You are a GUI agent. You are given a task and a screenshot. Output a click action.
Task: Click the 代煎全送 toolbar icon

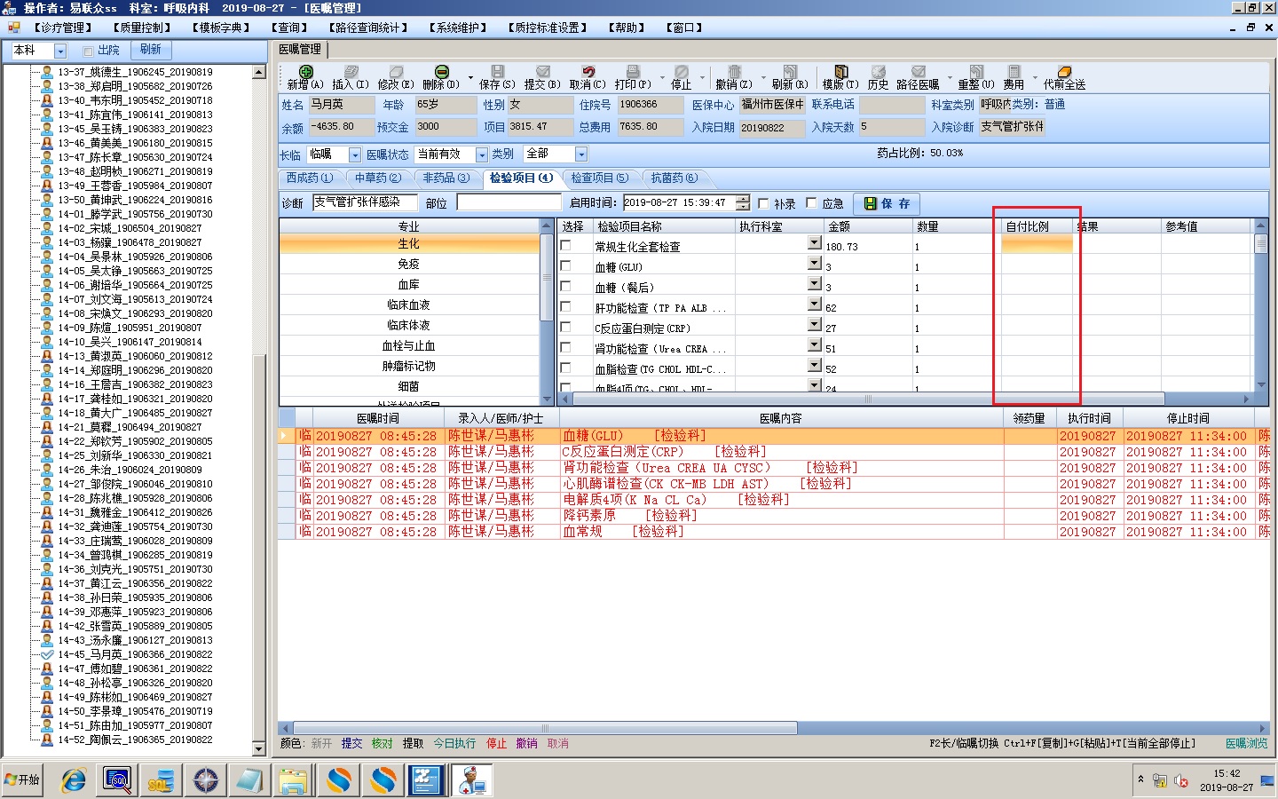(x=1064, y=72)
